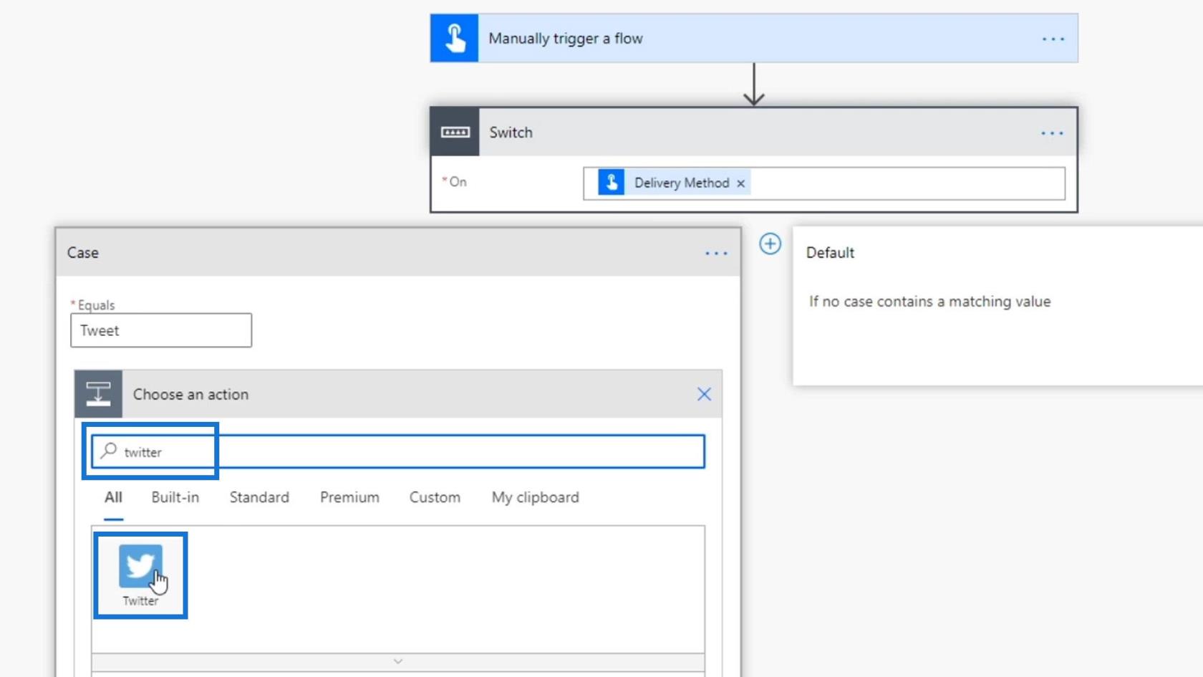Image resolution: width=1203 pixels, height=677 pixels.
Task: Click the Equals field containing Tweet
Action: click(161, 330)
